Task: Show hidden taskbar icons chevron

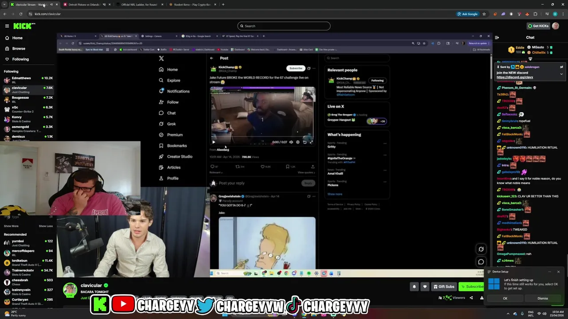Action: click(508, 314)
